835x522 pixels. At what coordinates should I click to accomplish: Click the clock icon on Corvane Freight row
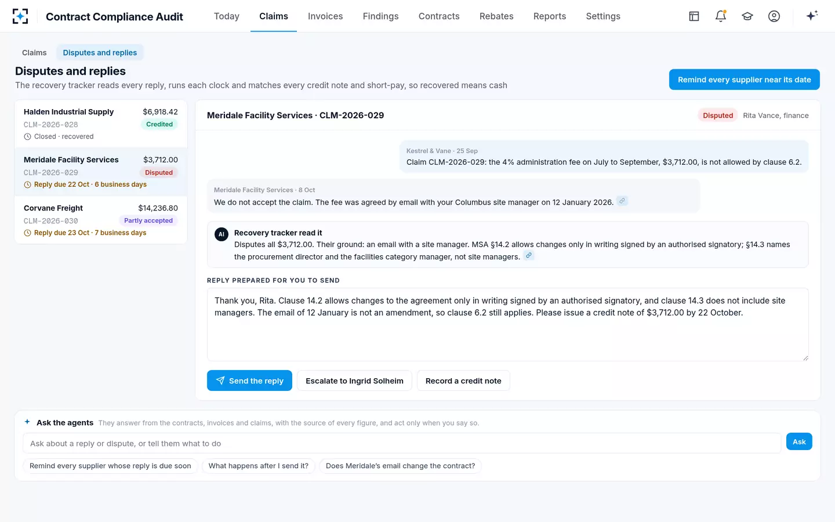pyautogui.click(x=27, y=233)
